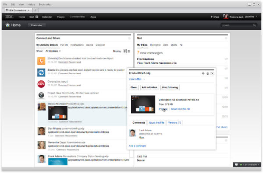Image resolution: width=263 pixels, height=173 pixels.
Task: Click the ProductBrief presentation thumbnail
Action: click(x=143, y=104)
